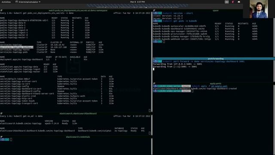Click the pane icon left of 'apply yamls' title

tap(154, 84)
